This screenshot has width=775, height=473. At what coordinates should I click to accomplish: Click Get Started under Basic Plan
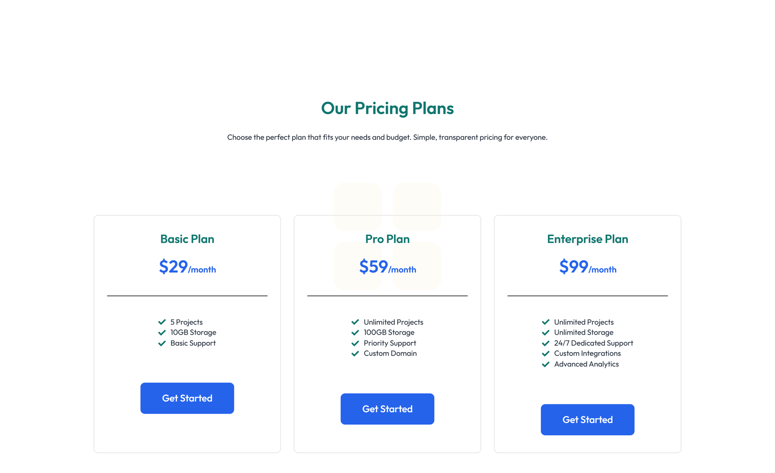click(x=187, y=398)
